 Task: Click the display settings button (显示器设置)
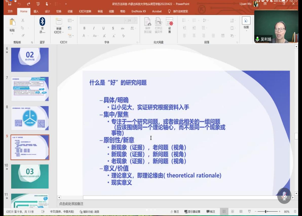tap(192, 211)
